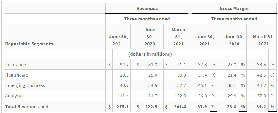
Task: Click the Gross Margin column group header
Action: (234, 9)
